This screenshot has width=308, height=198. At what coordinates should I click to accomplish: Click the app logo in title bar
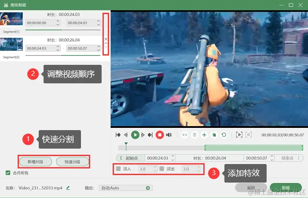6,5
